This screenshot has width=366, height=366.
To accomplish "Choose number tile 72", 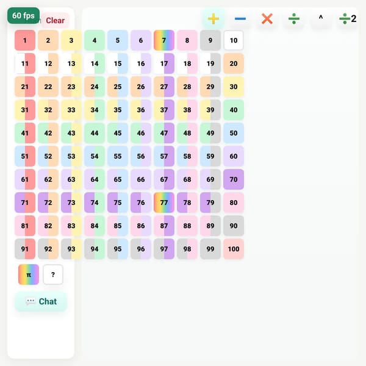I will [48, 203].
